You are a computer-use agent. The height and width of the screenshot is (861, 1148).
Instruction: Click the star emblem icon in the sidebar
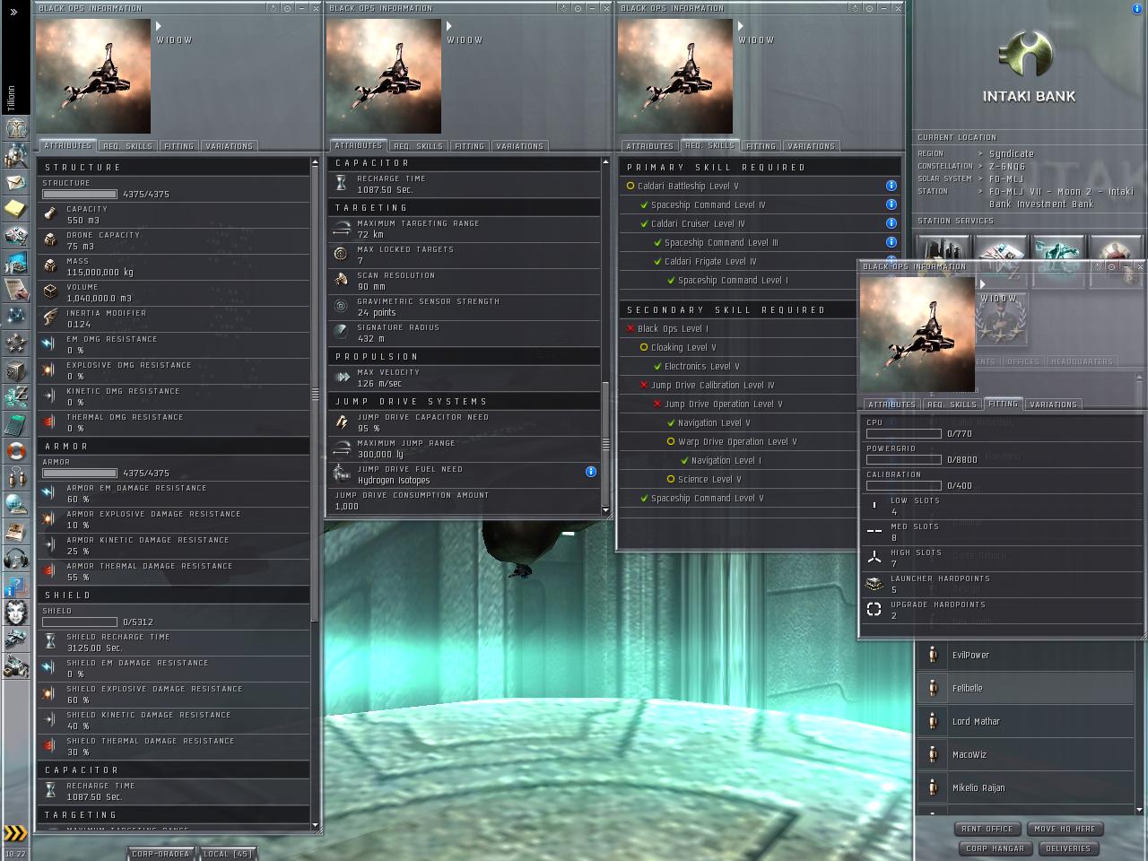(x=15, y=343)
